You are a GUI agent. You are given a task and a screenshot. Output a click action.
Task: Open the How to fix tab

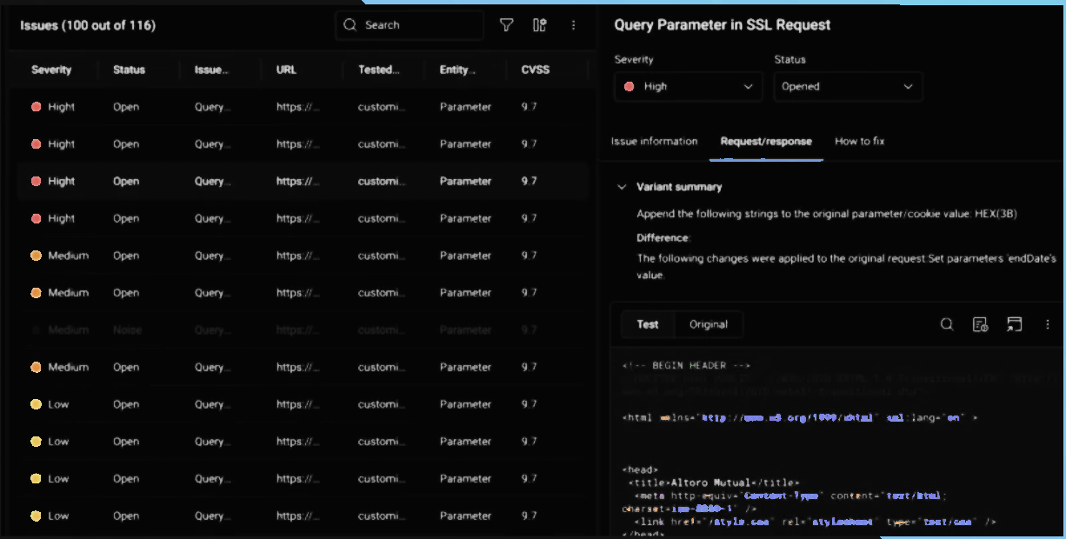pos(859,141)
